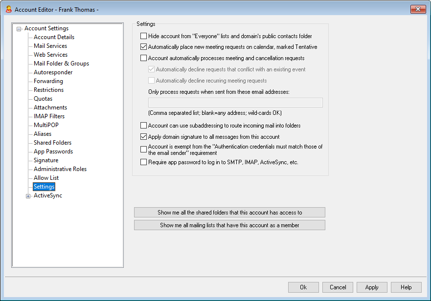Close the Account Editor window
Screen dimensions: 431x301
point(418,9)
